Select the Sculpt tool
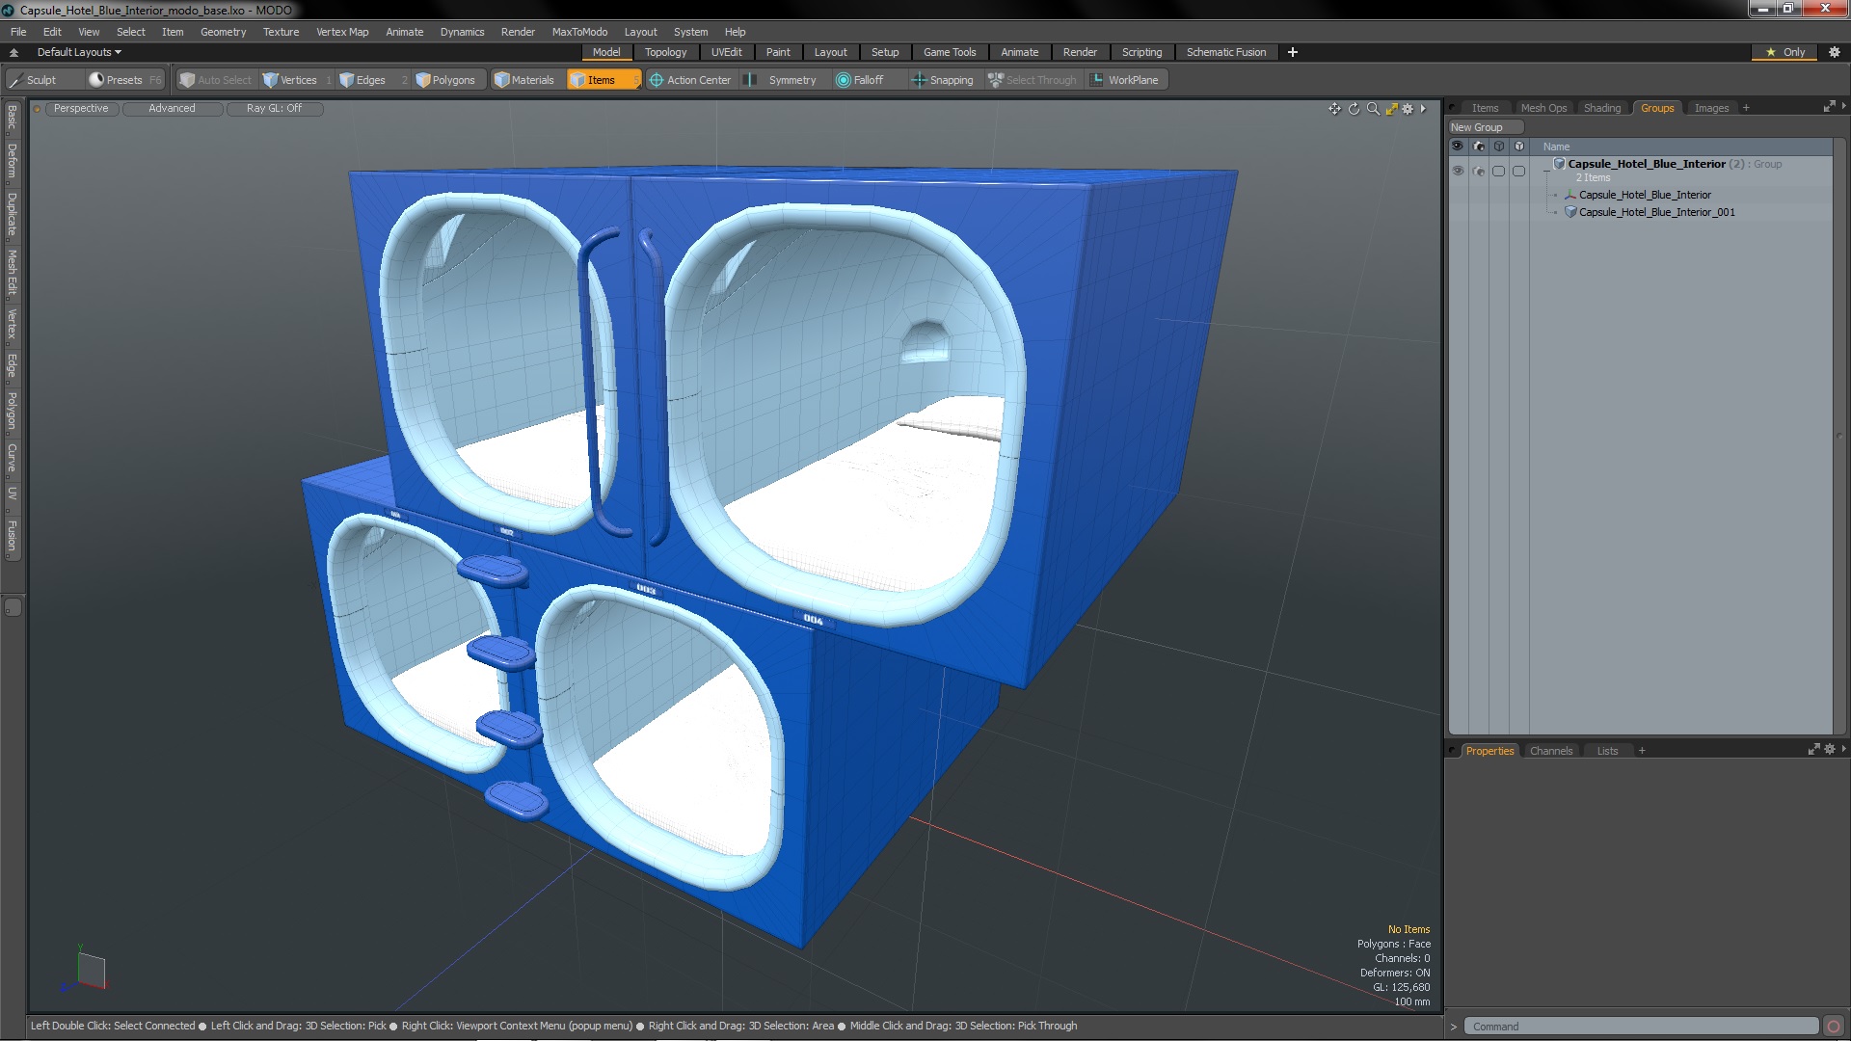Screen dimensions: 1851x1041 pyautogui.click(x=33, y=80)
